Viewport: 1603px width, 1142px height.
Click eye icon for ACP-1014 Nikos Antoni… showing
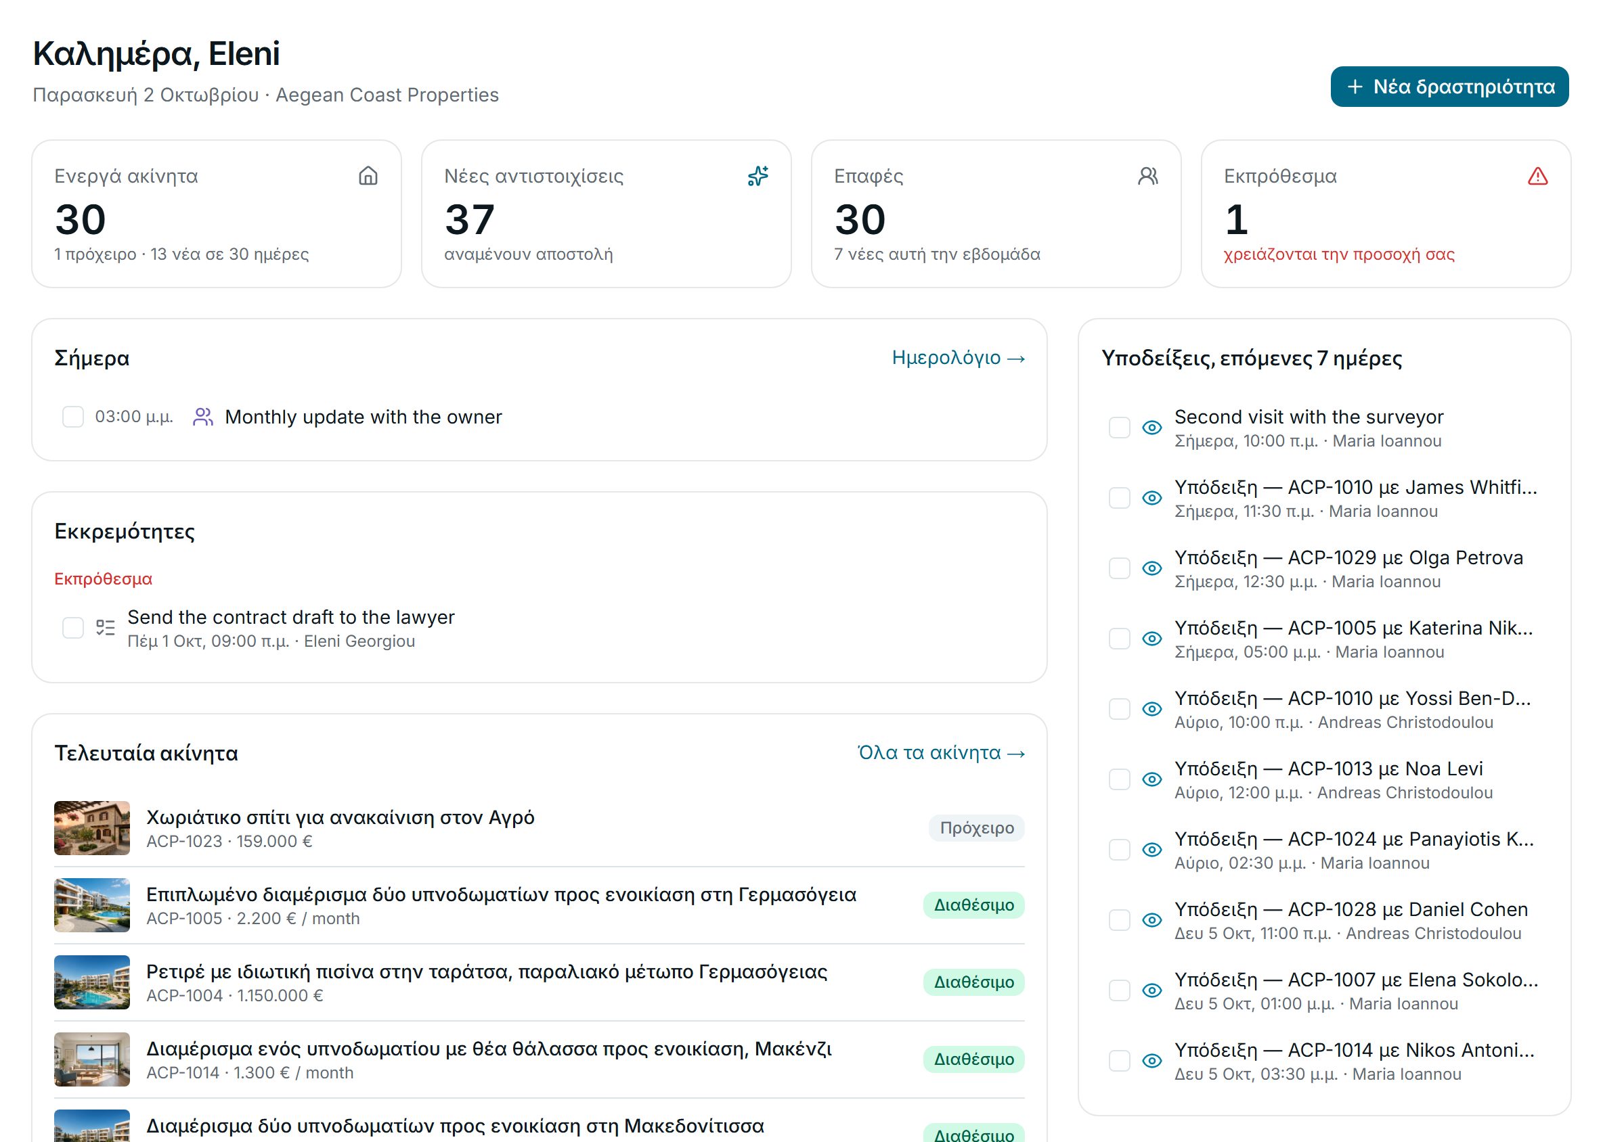click(x=1152, y=1060)
